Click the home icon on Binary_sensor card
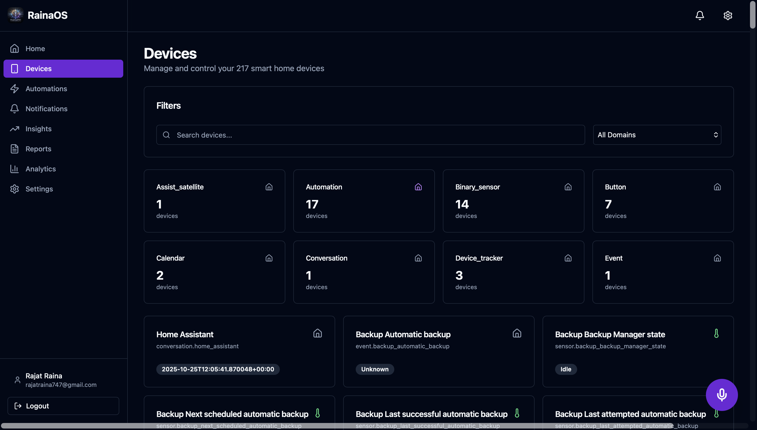This screenshot has width=757, height=430. [x=568, y=187]
